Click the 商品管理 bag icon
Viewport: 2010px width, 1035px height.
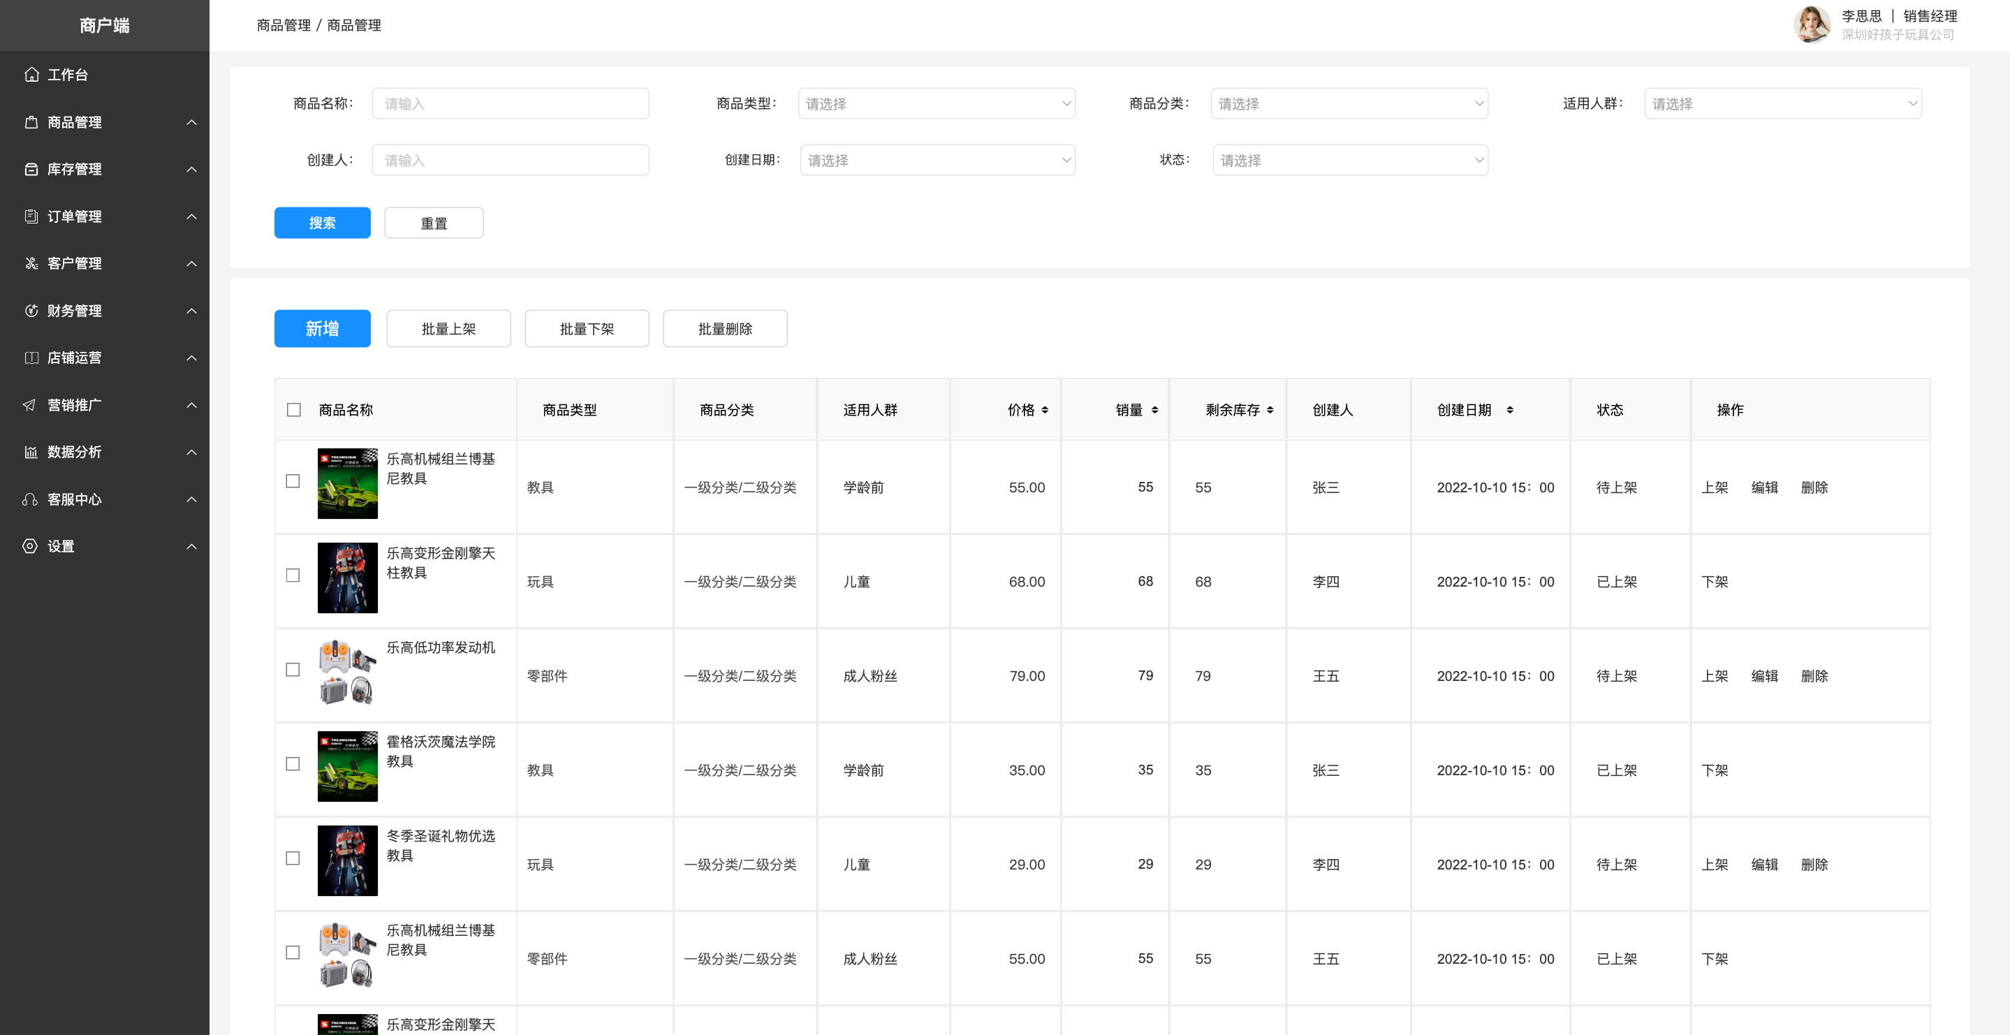[31, 122]
